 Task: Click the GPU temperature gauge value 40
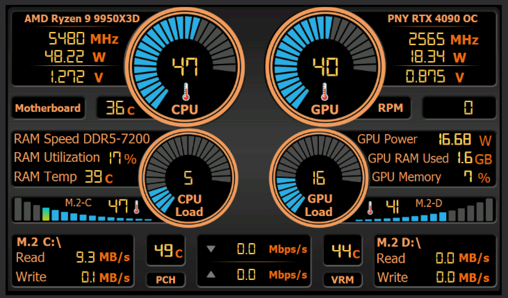[x=325, y=67]
